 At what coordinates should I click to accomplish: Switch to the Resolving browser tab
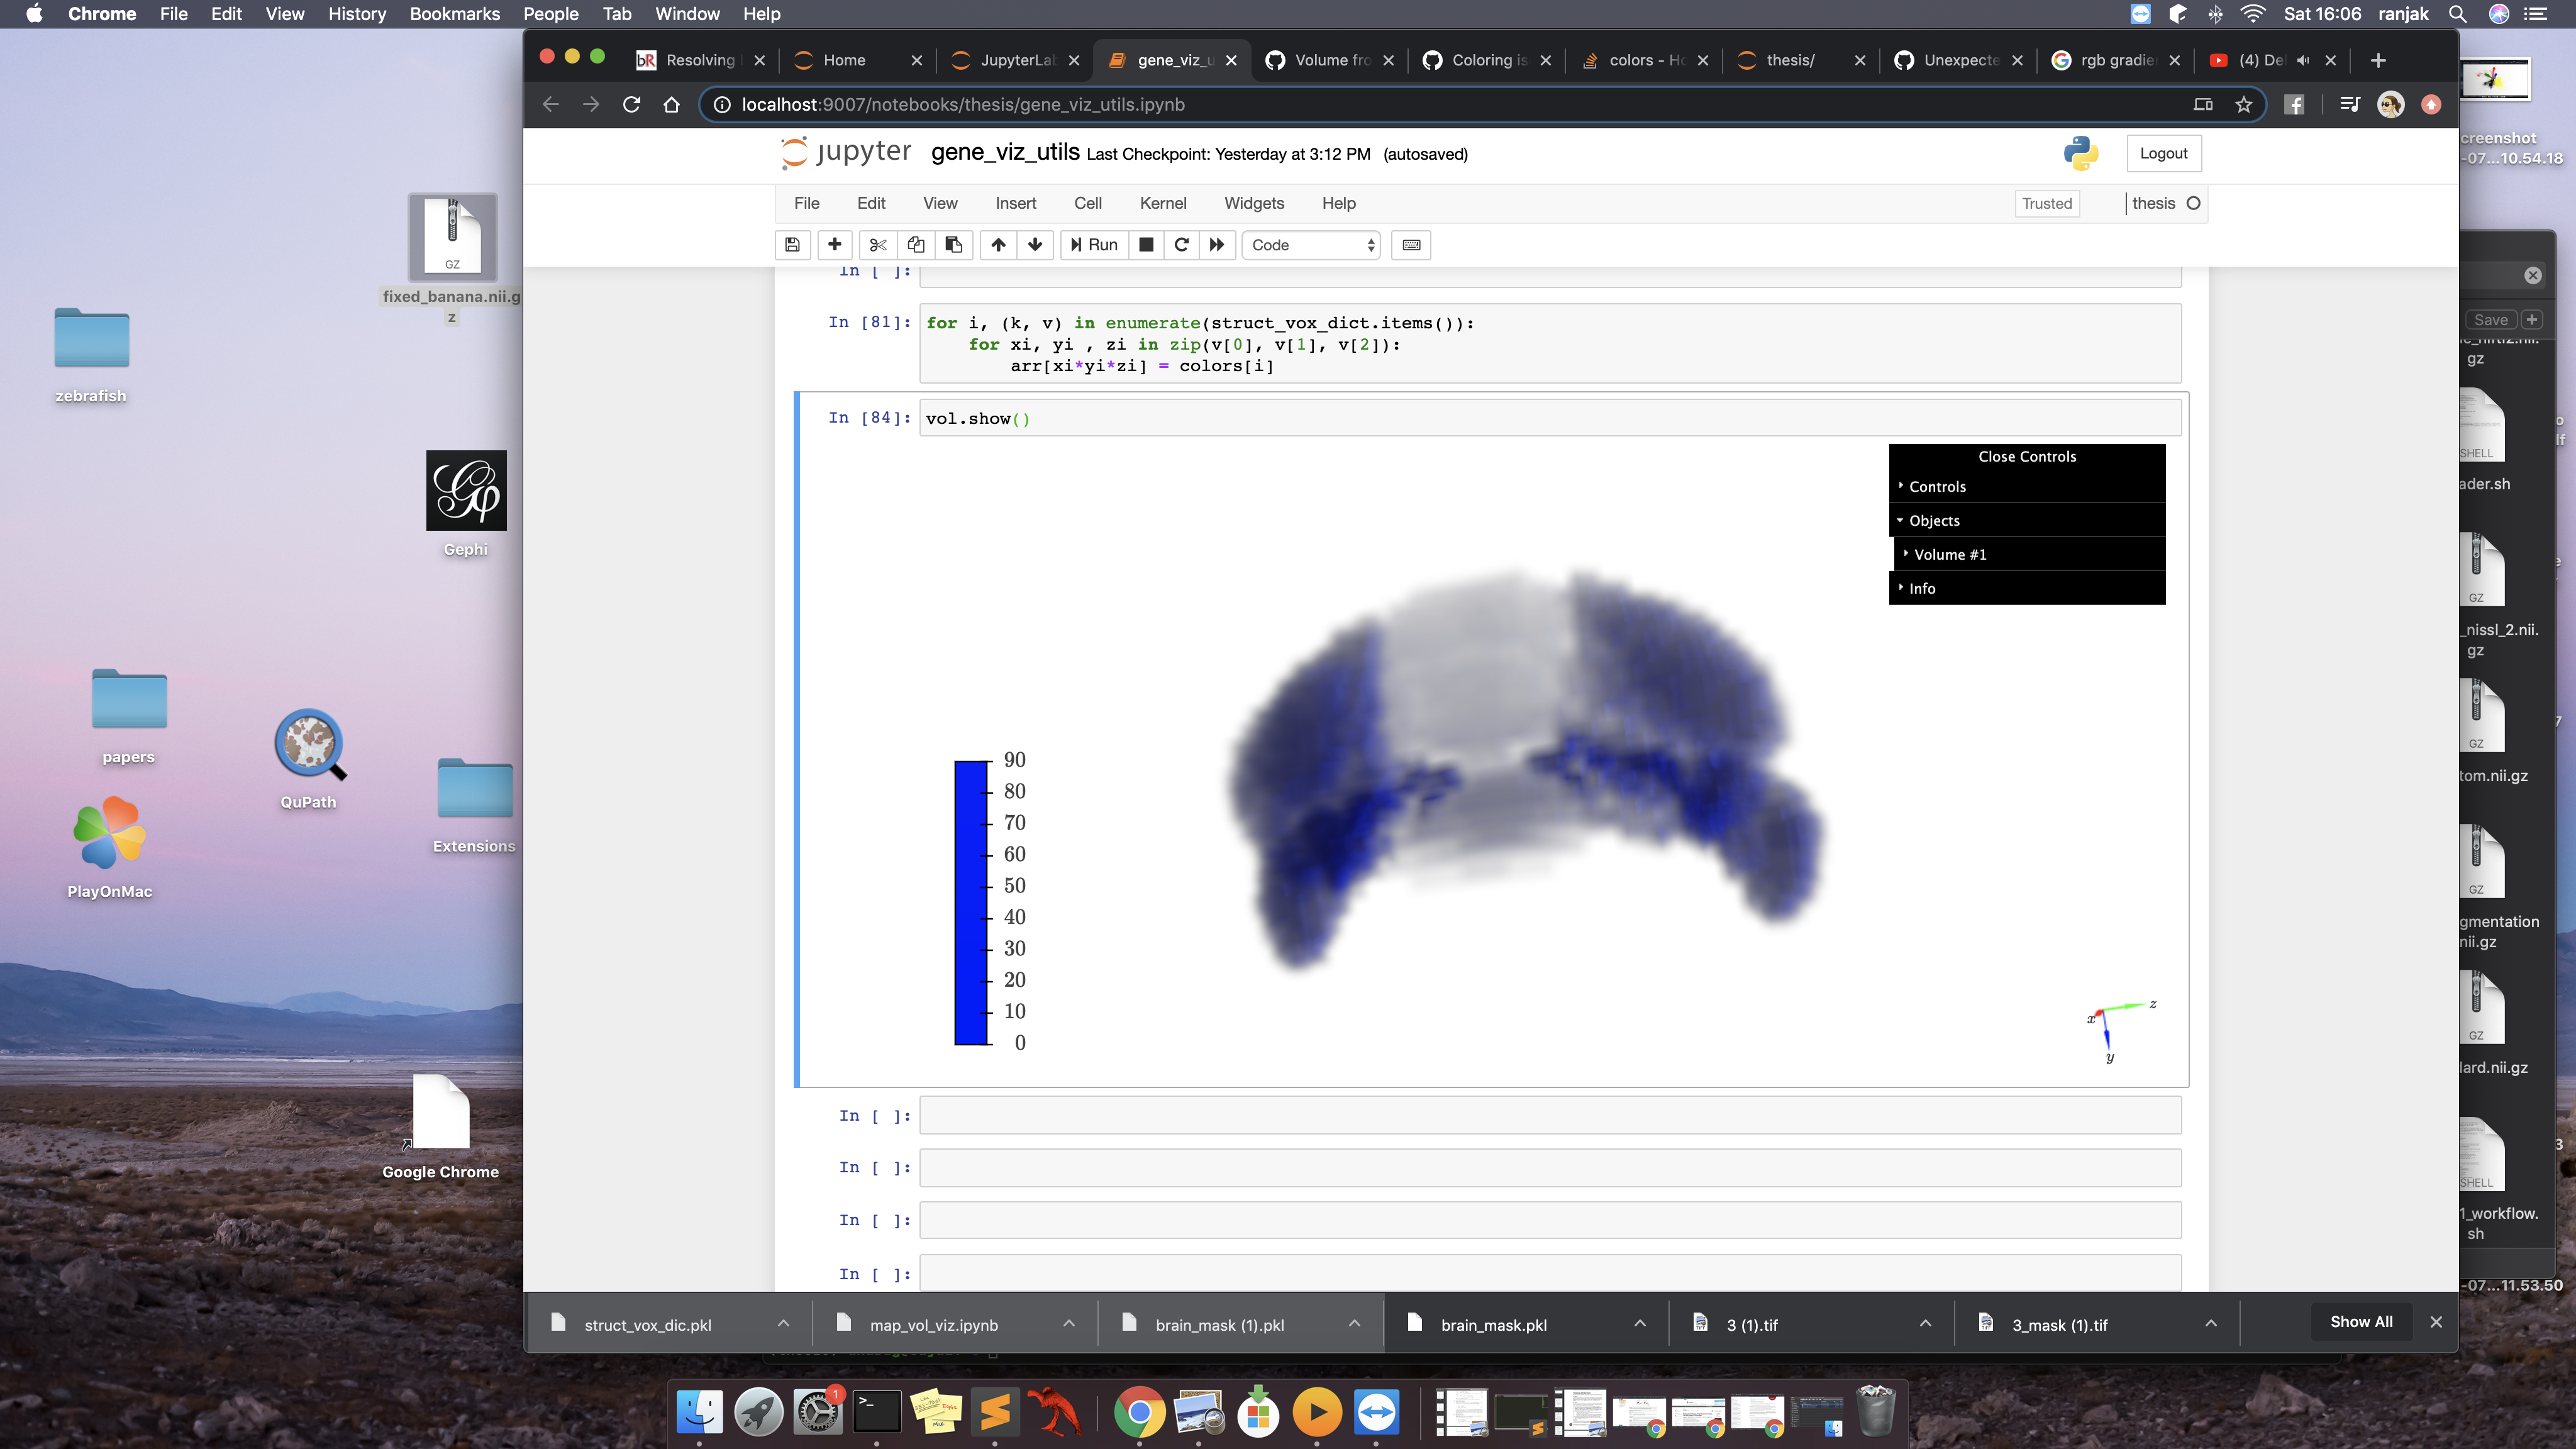click(x=700, y=60)
